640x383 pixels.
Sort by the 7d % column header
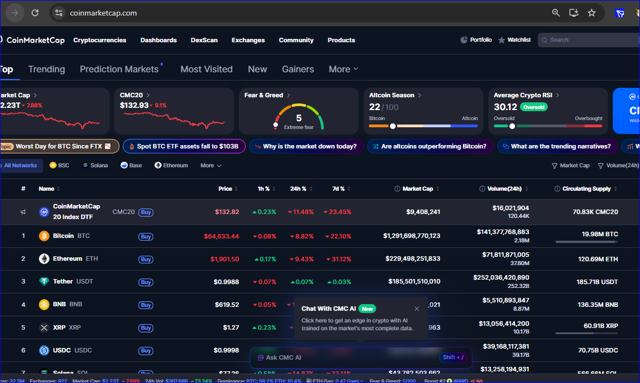(341, 188)
